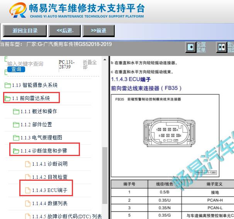Image resolution: width=234 pixels, height=219 pixels.
Task: Click the scroll-up arrow of tree panel
Action: pos(105,60)
